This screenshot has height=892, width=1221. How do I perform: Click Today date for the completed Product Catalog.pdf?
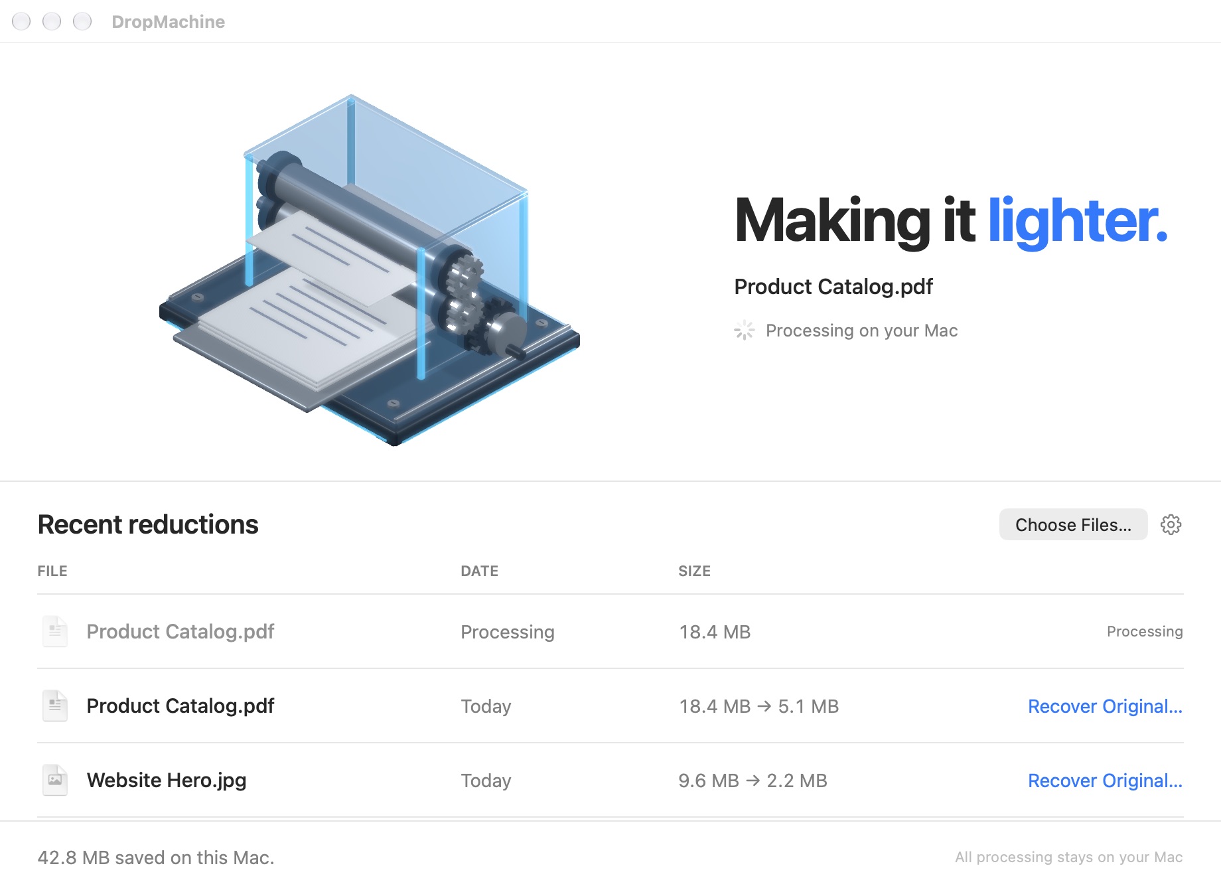tap(486, 706)
